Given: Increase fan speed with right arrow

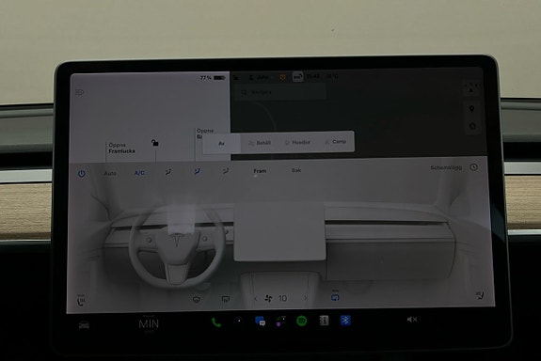Looking at the screenshot, I should [306, 298].
